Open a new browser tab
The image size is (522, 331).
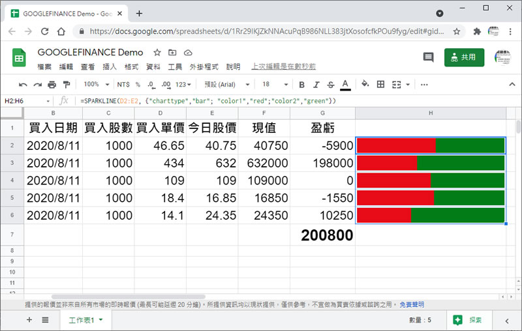pos(139,13)
